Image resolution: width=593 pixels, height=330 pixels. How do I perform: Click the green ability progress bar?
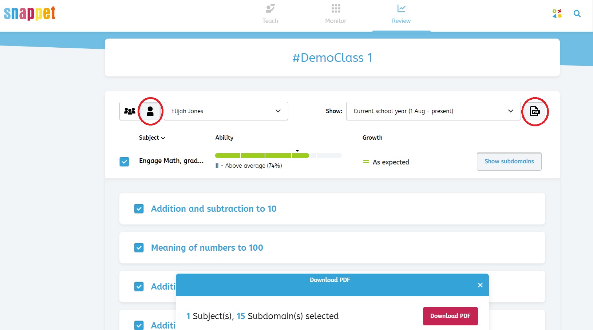pos(262,155)
